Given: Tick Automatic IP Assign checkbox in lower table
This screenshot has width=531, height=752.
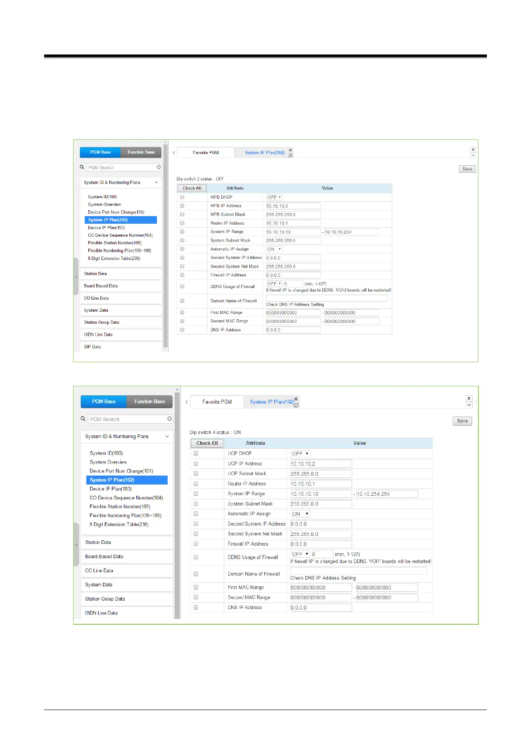Looking at the screenshot, I should pyautogui.click(x=196, y=514).
